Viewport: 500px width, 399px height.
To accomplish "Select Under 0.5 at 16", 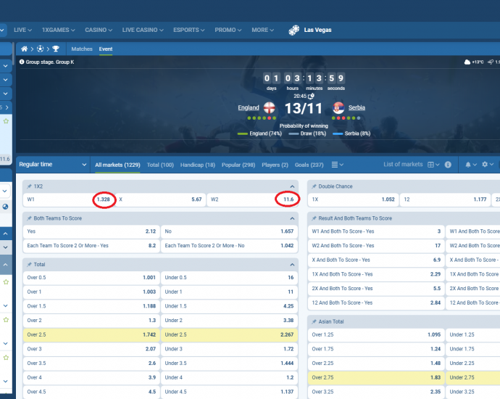I will (229, 278).
